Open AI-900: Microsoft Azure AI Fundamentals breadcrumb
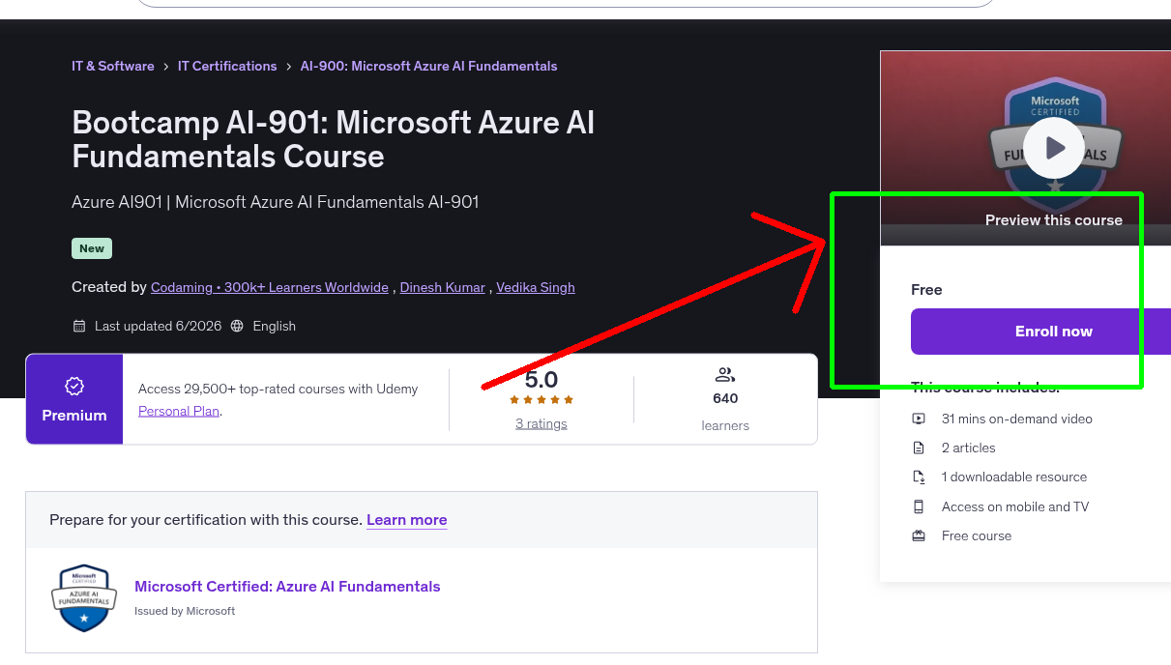Screen dimensions: 1171x665 point(429,66)
